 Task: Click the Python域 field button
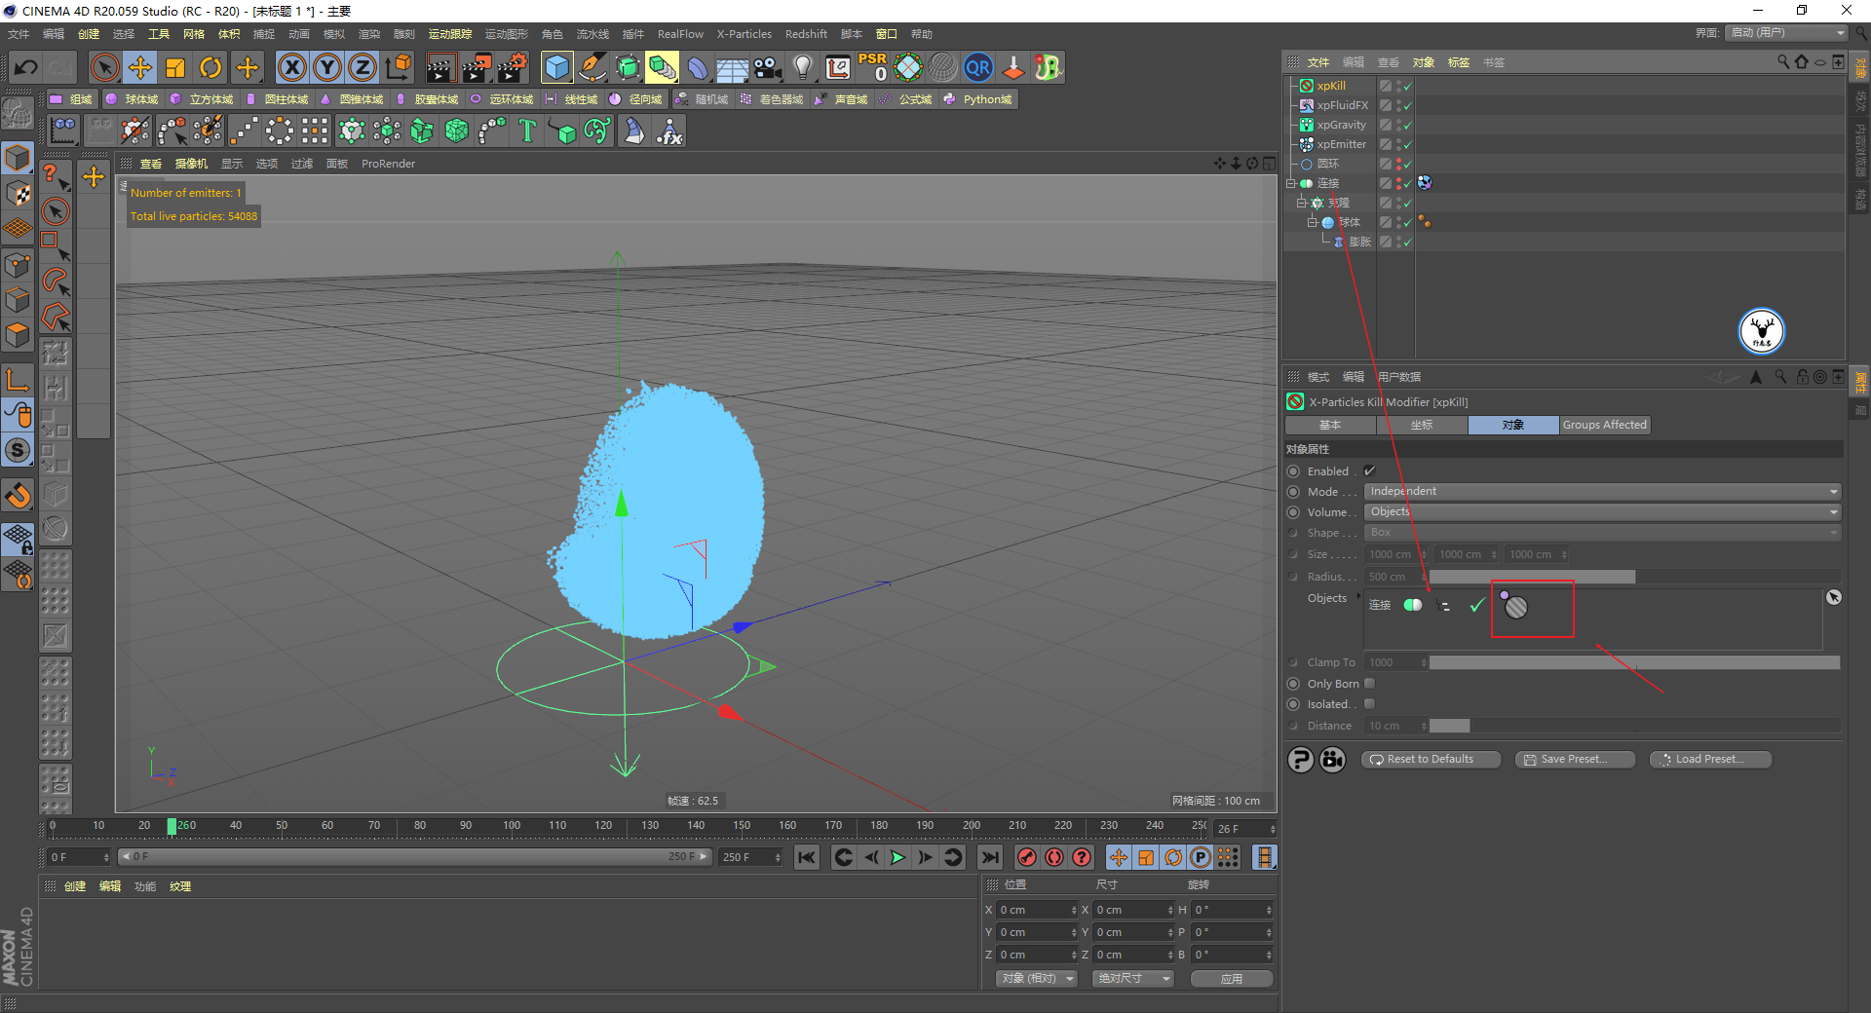click(978, 99)
